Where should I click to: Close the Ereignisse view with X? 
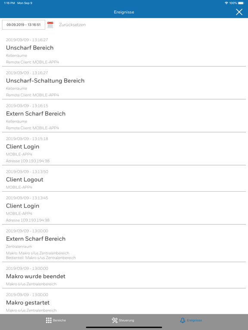[239, 12]
